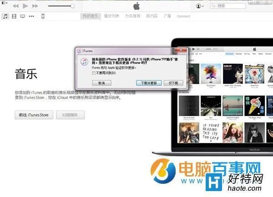
Task: Open the more libraries ellipsis icon
Action: tap(31, 16)
